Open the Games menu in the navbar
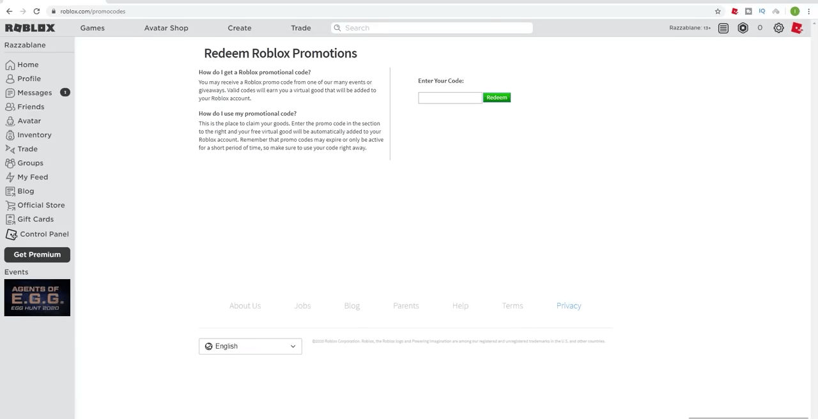Viewport: 818px width, 419px height. pos(92,28)
